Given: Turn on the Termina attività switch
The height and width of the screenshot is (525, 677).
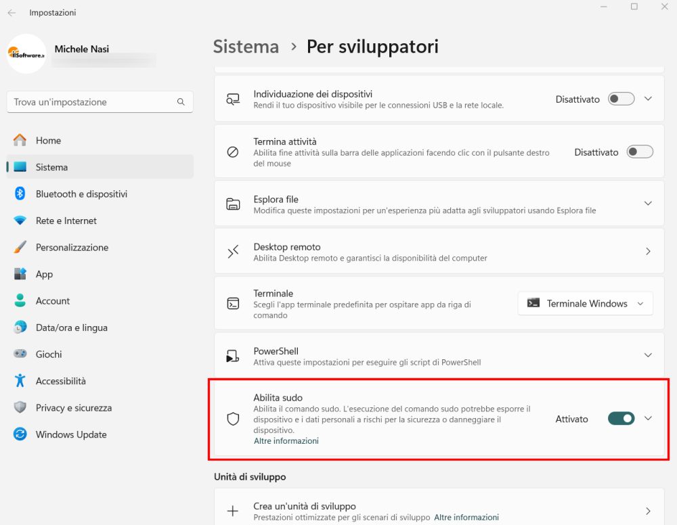Looking at the screenshot, I should pyautogui.click(x=640, y=152).
